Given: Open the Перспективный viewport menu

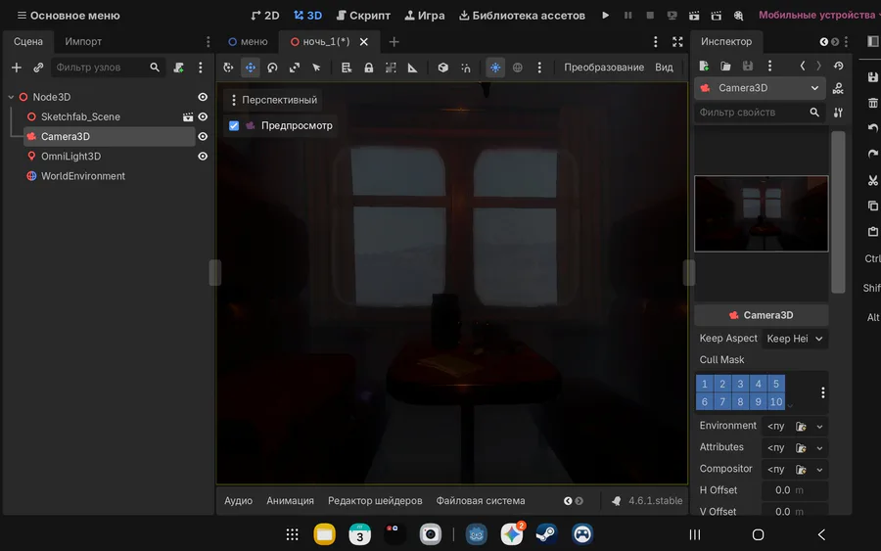Looking at the screenshot, I should click(x=274, y=100).
